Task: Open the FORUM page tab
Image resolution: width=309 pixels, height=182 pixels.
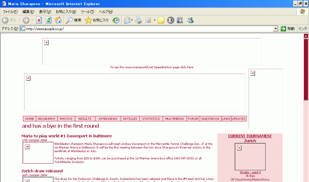Action: 193,119
